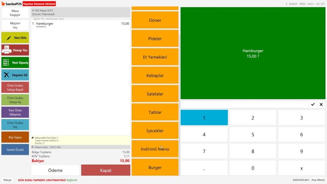
Task: Tap keypad number 9
Action: coord(301,151)
